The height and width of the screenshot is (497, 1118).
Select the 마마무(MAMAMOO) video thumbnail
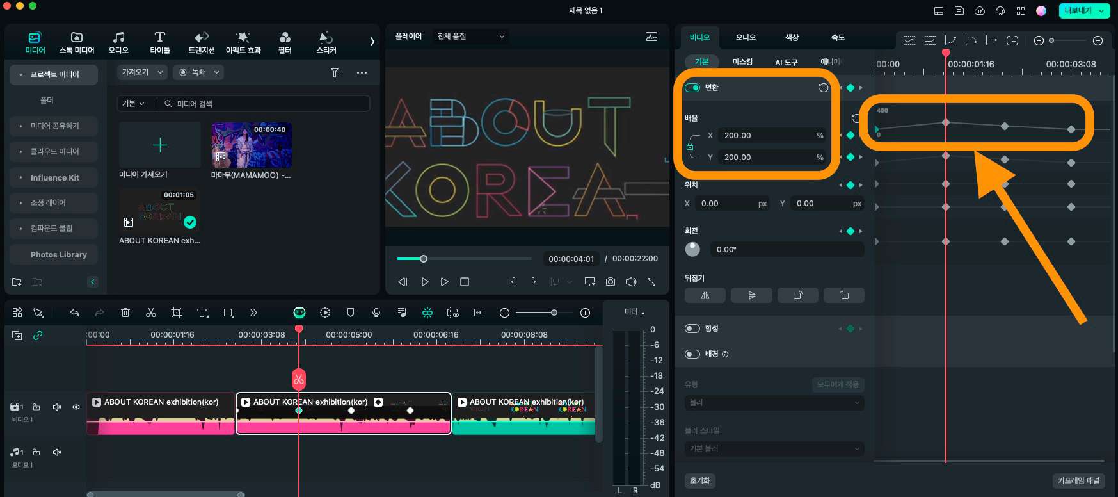tap(252, 145)
